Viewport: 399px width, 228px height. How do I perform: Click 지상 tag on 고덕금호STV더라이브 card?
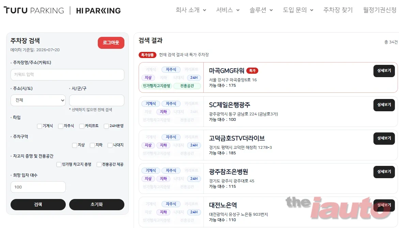(x=148, y=145)
